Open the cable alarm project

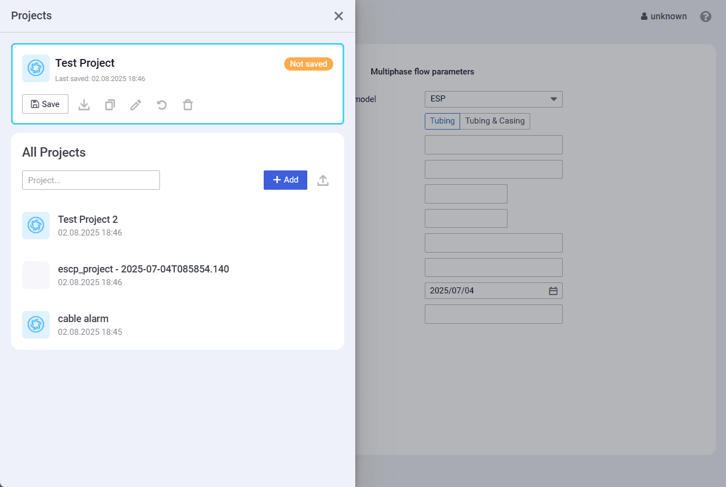(x=83, y=319)
